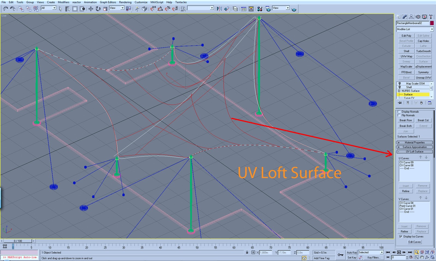Switch to the Display command panel tab
This screenshot has width=436, height=261.
(x=424, y=17)
